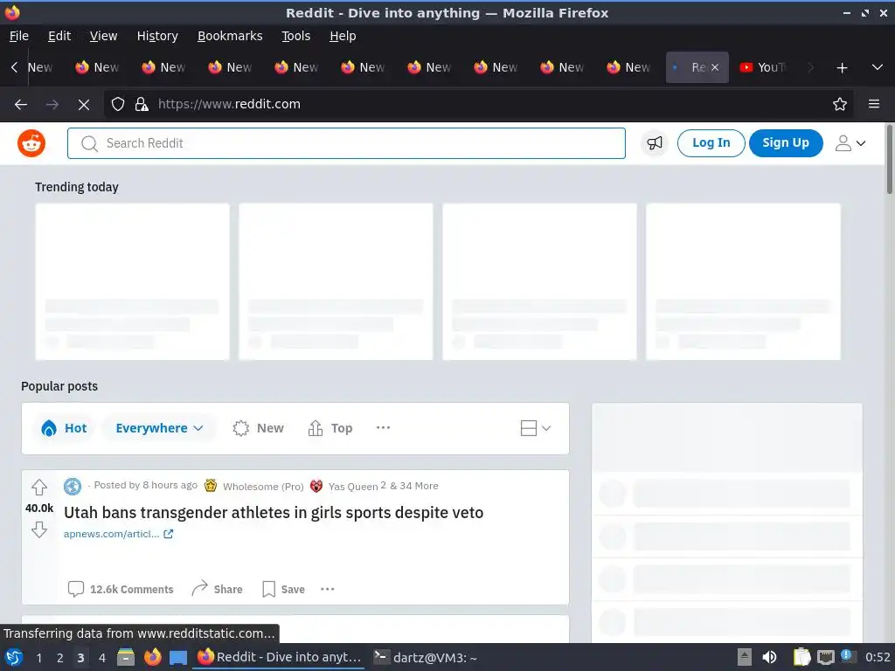Screen dimensions: 895x671
Task: Click the URL address bar
Action: [478, 104]
